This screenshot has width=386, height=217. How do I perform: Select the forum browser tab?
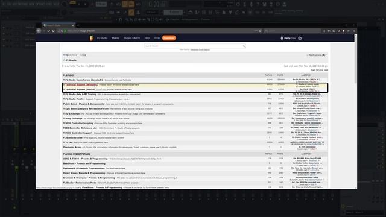(x=58, y=25)
